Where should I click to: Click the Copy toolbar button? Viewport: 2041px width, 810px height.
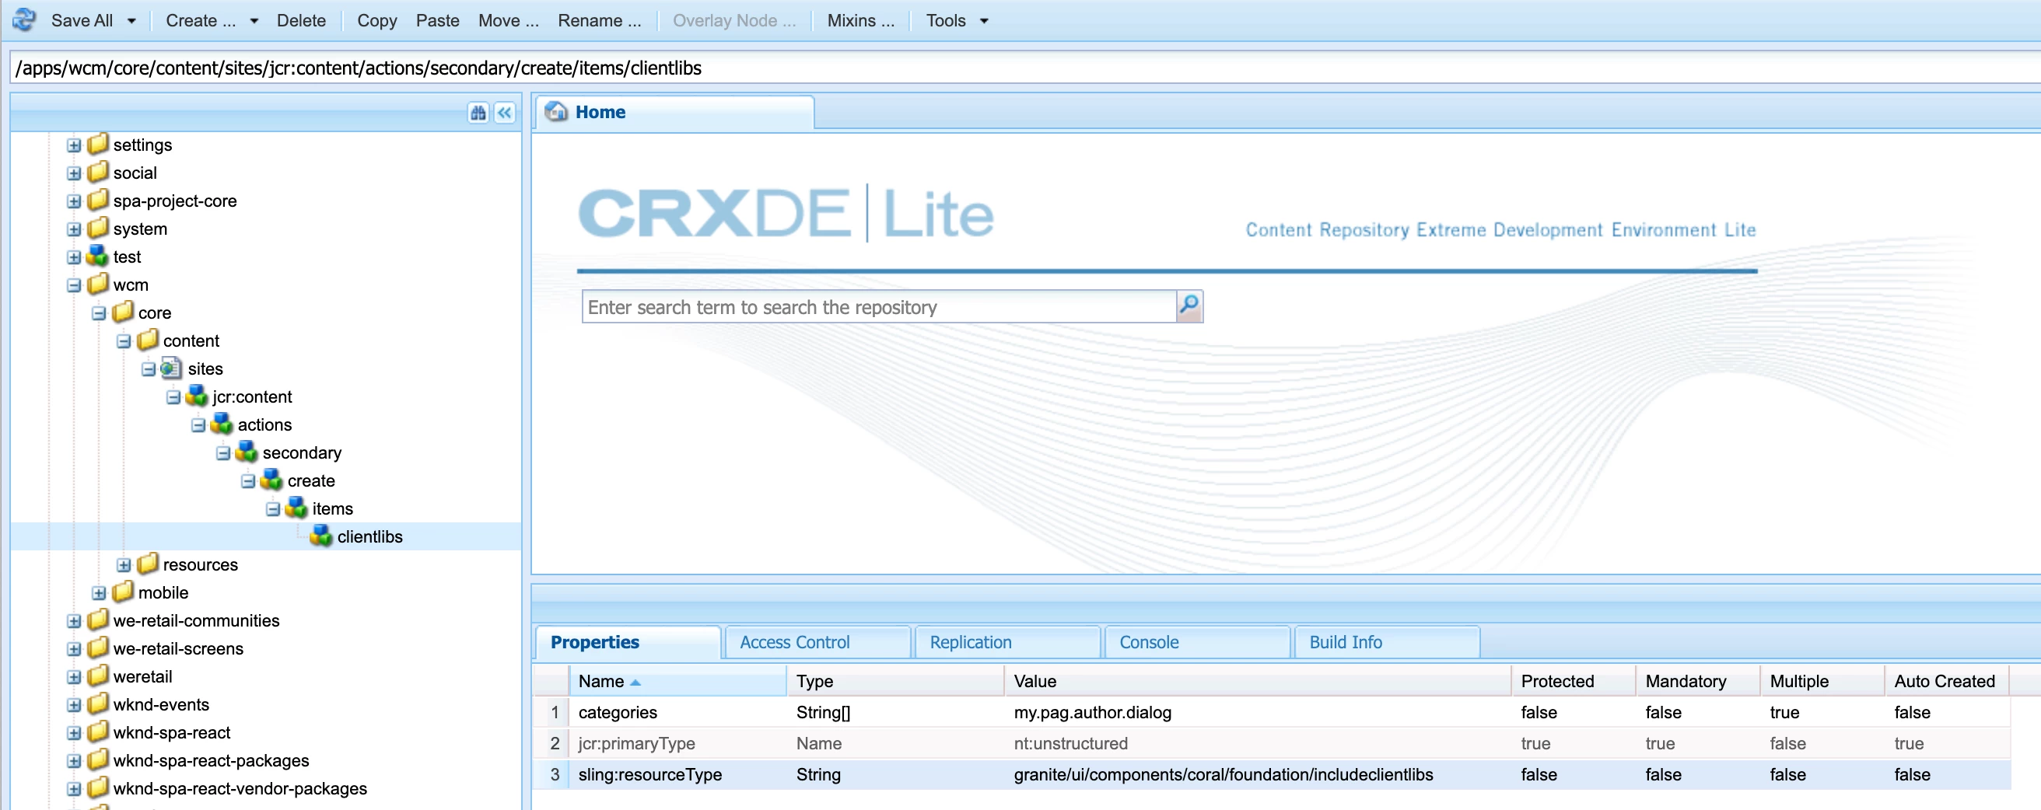coord(376,20)
